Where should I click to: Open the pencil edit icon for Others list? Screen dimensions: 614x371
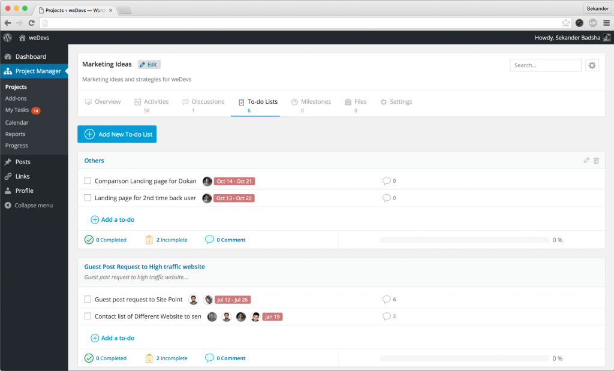point(586,161)
